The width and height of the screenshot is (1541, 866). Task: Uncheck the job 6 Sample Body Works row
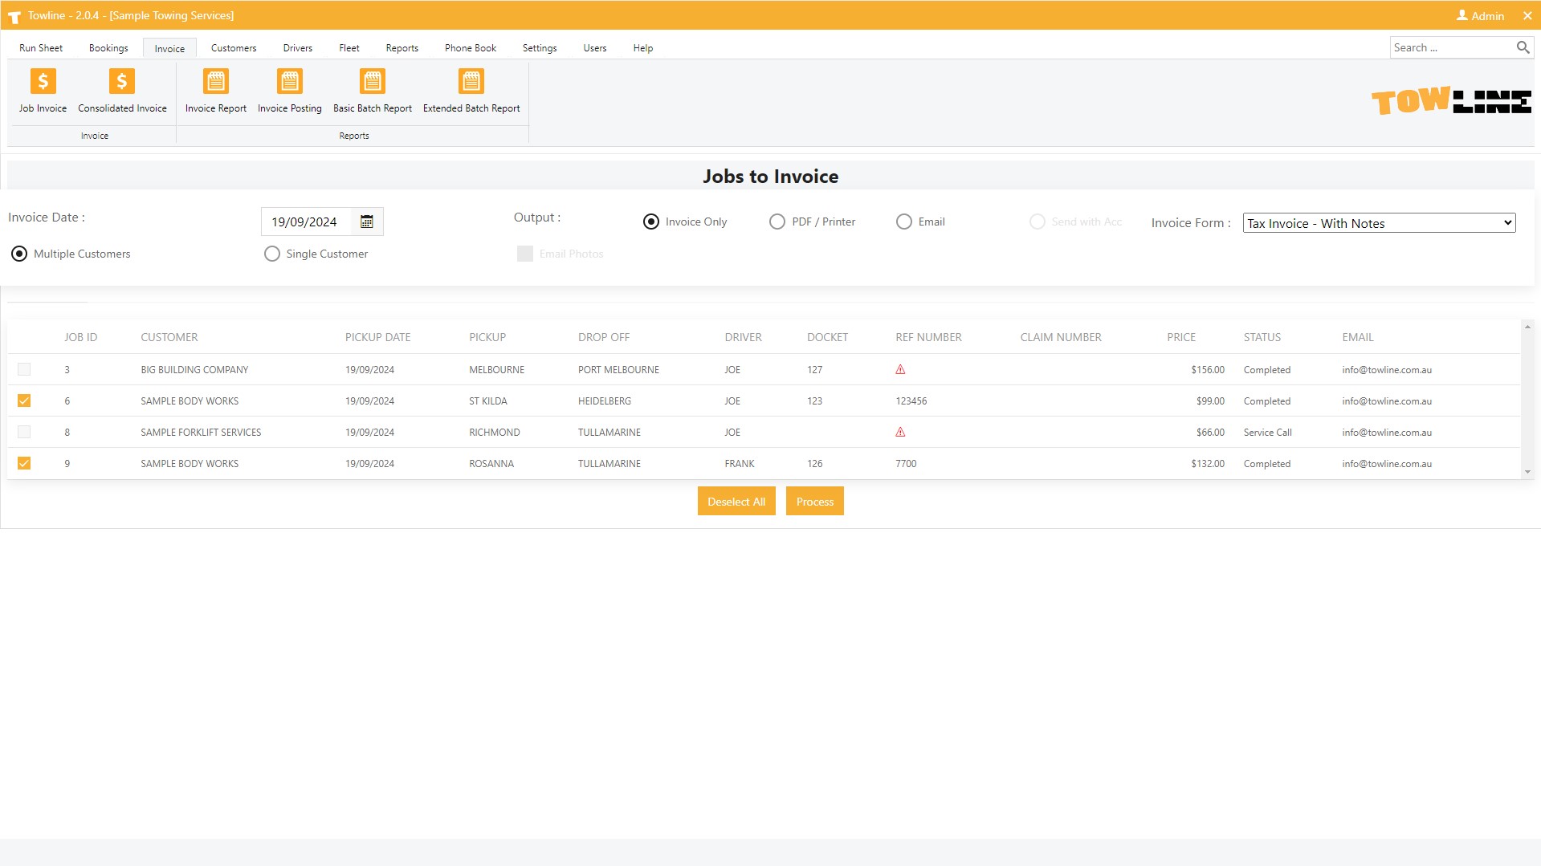[24, 400]
